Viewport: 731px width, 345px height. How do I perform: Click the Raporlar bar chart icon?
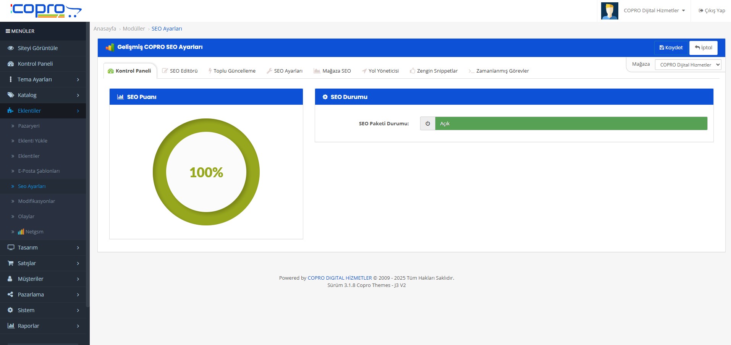tap(11, 326)
